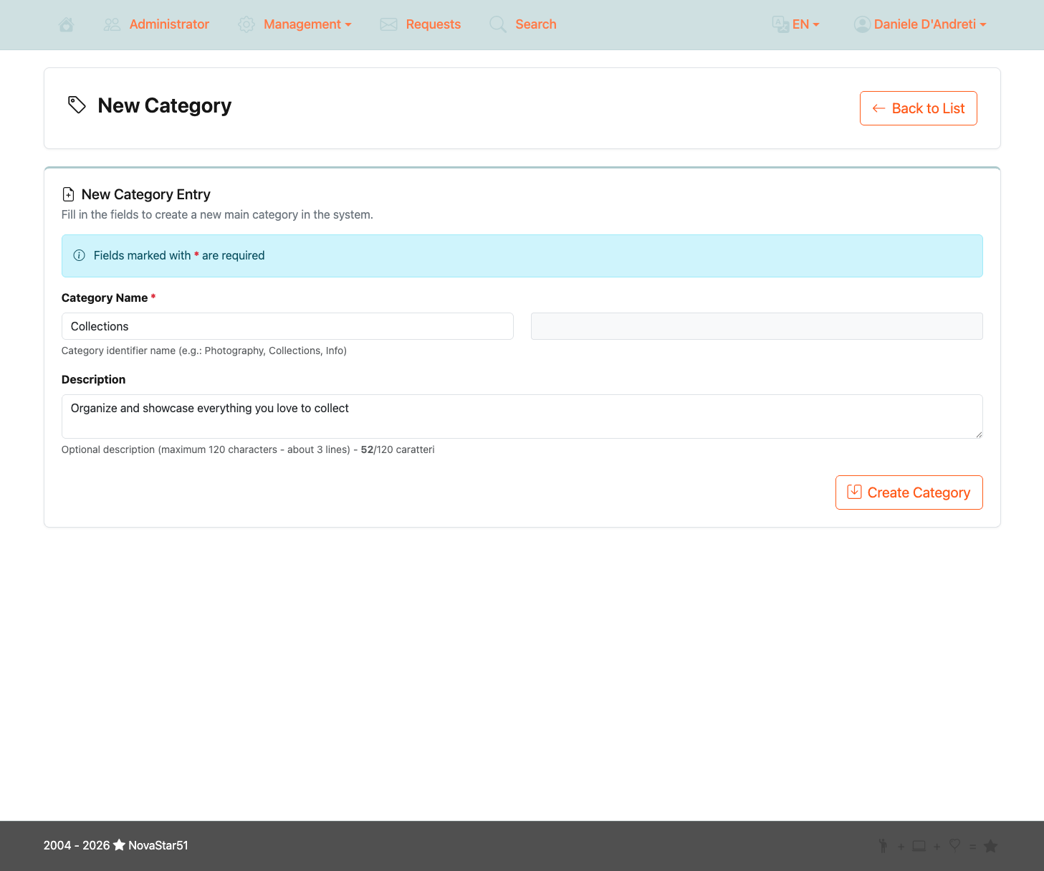Open the EN language dropdown
1044x871 pixels.
coord(803,24)
